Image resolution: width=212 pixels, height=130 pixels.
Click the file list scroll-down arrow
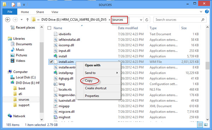tap(207, 119)
